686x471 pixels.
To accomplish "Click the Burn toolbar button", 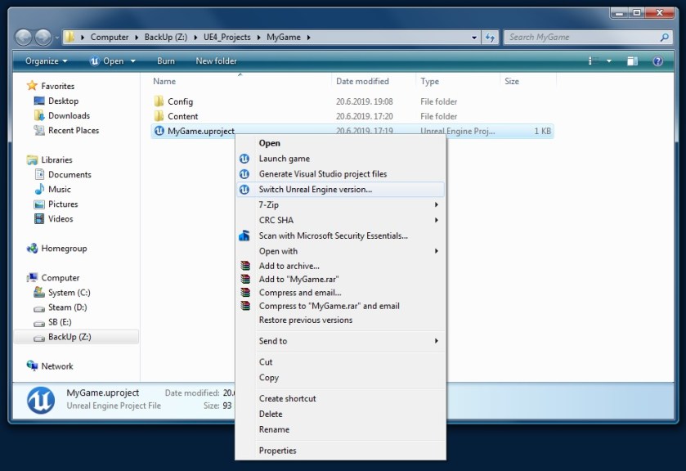I will [166, 61].
